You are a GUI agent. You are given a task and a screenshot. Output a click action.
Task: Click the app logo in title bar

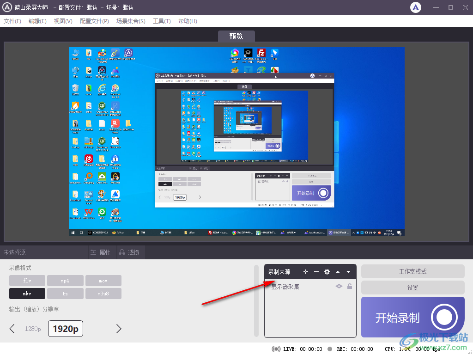(x=7, y=7)
